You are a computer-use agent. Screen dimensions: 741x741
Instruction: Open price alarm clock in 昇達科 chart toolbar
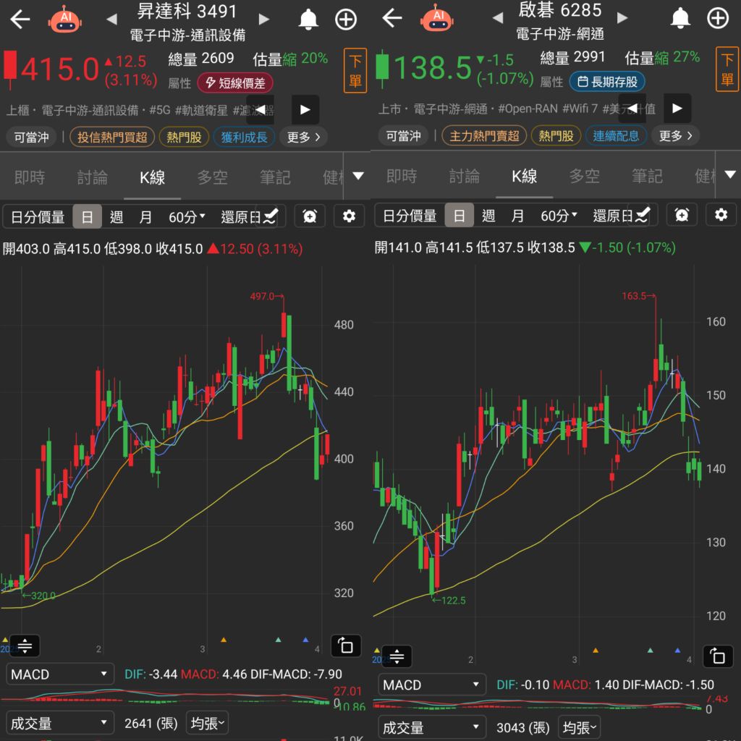[310, 216]
